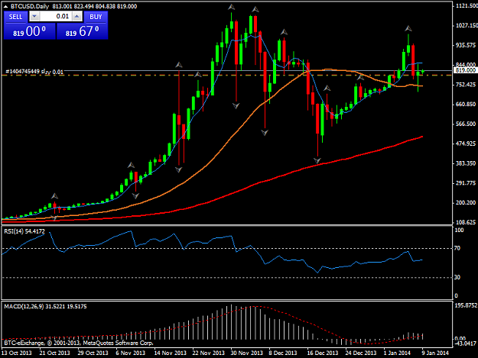This screenshot has width=478, height=358.
Task: Click the BTCUSD,Daily chart title
Action: pyautogui.click(x=30, y=6)
